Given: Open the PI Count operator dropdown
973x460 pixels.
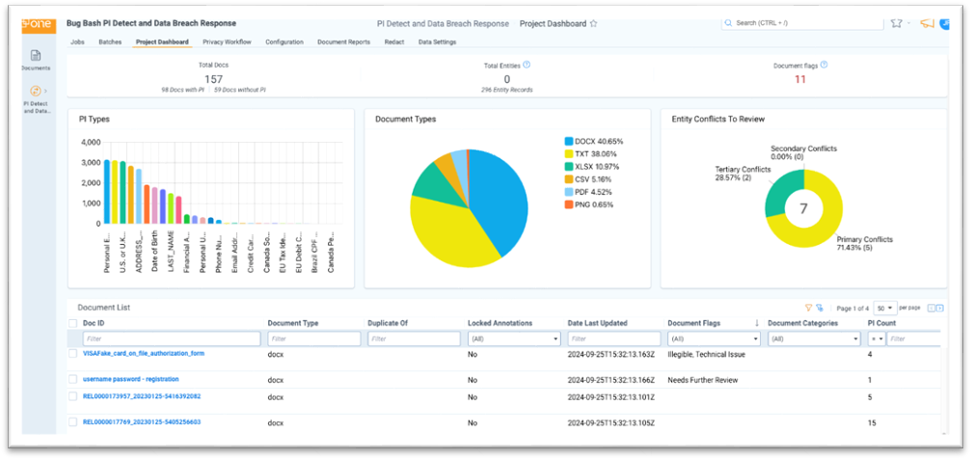Looking at the screenshot, I should coord(877,338).
